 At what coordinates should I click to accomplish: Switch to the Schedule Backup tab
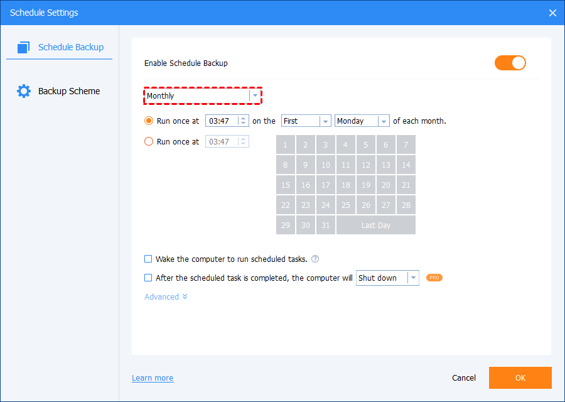point(70,47)
